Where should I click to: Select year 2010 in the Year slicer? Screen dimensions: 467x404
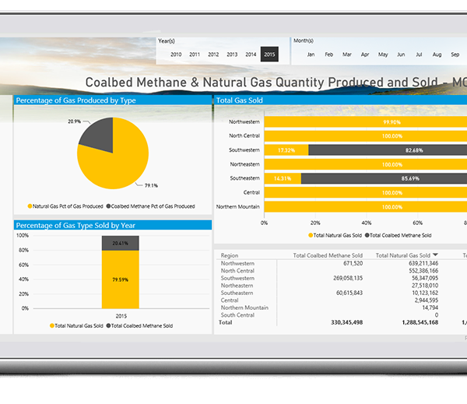(176, 54)
